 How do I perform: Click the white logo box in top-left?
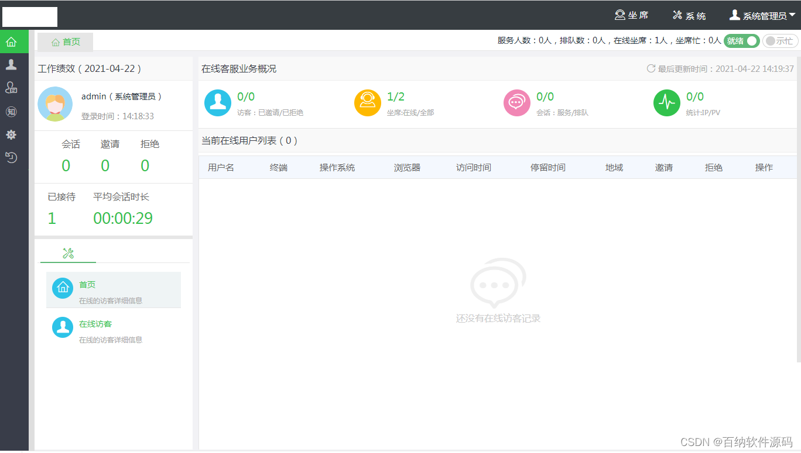(30, 17)
